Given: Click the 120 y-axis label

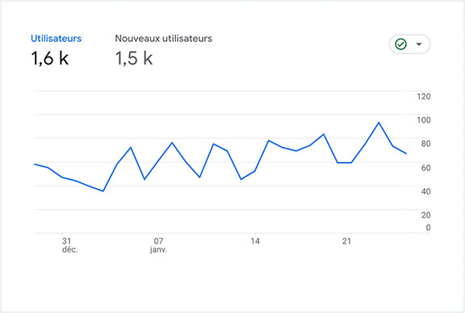Looking at the screenshot, I should (424, 96).
